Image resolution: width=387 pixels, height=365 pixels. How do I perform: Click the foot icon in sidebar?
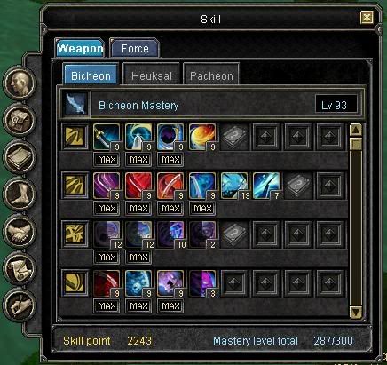[x=20, y=194]
